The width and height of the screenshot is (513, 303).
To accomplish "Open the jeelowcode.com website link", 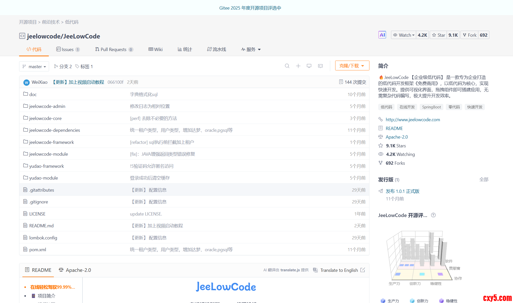I will [413, 120].
